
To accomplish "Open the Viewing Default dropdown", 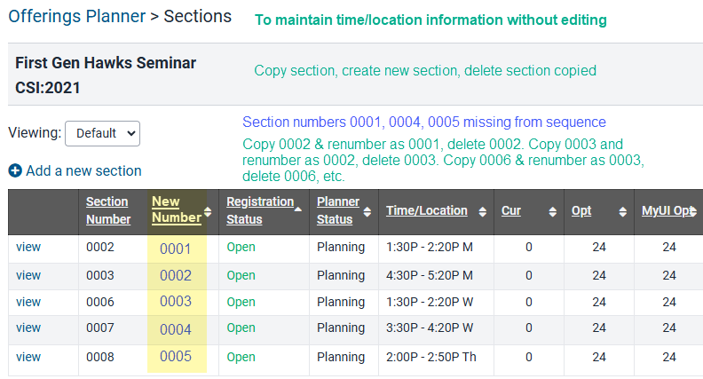I will (x=103, y=134).
